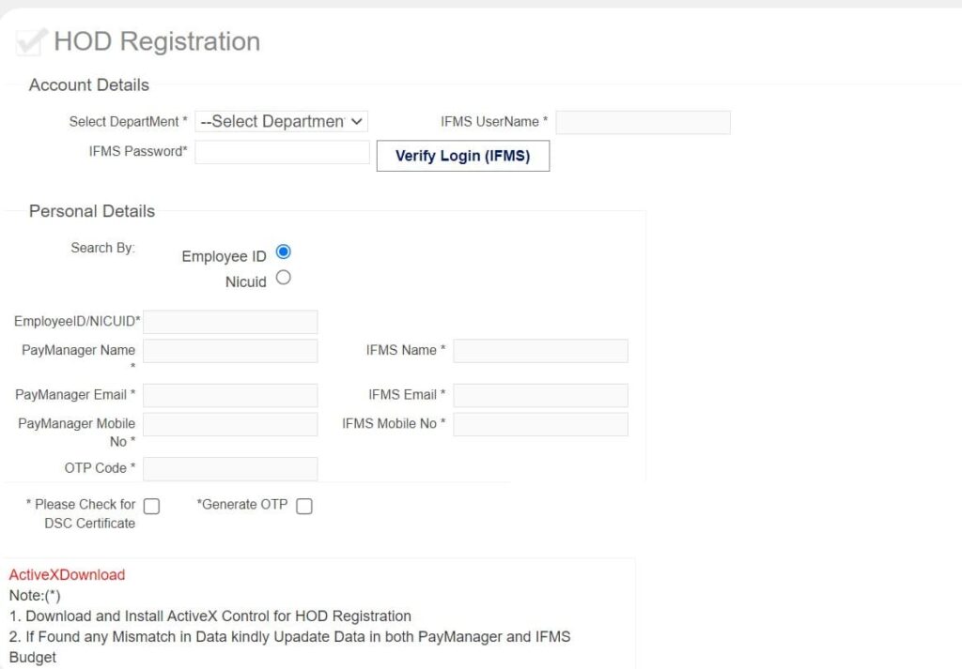Screen dimensions: 962x669
Task: Click the IFMS Name field
Action: [540, 351]
